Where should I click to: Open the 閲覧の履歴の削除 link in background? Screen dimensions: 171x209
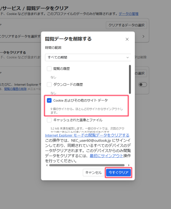click(15, 89)
